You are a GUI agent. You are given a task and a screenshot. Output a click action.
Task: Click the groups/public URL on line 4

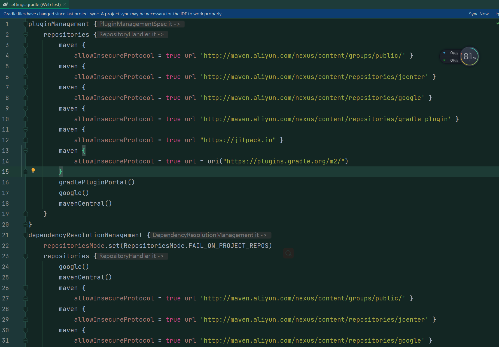click(x=303, y=56)
